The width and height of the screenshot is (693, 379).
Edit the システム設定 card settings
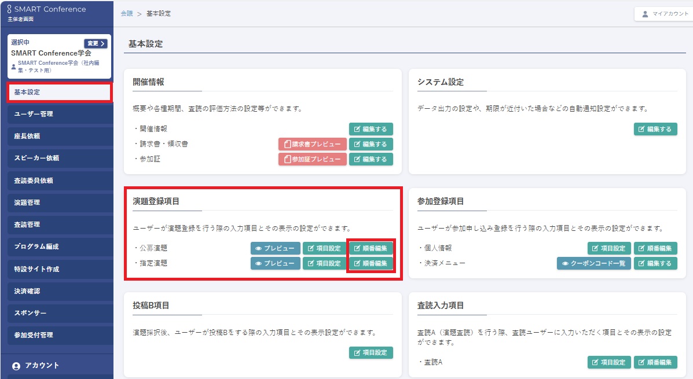(655, 129)
